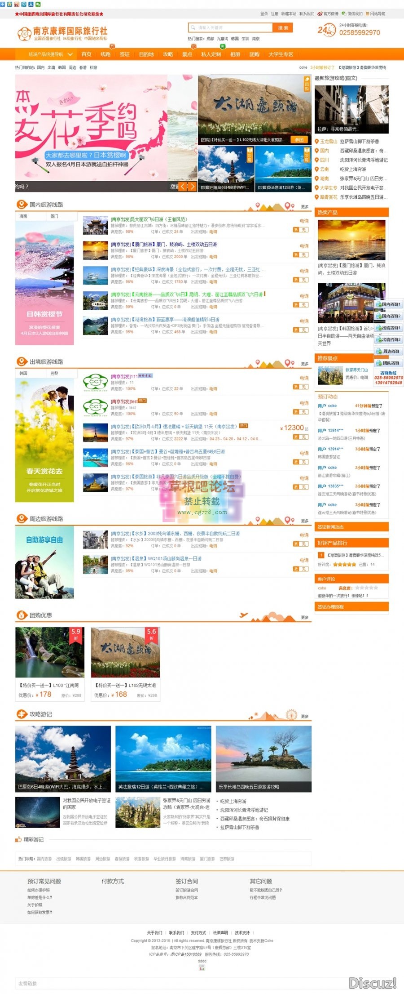Click map pin icon beside 云南
The width and height of the screenshot is (404, 994).
[x=316, y=169]
